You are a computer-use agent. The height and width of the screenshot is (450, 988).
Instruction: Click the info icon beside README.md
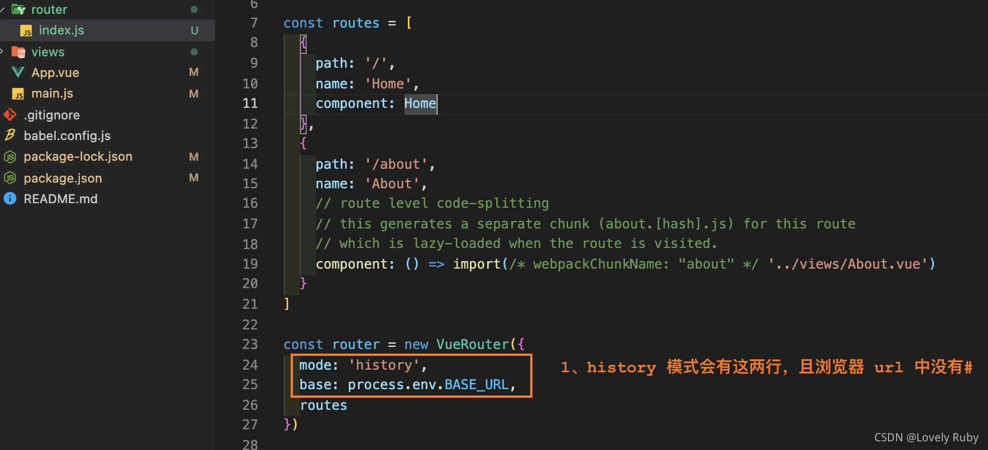click(10, 199)
